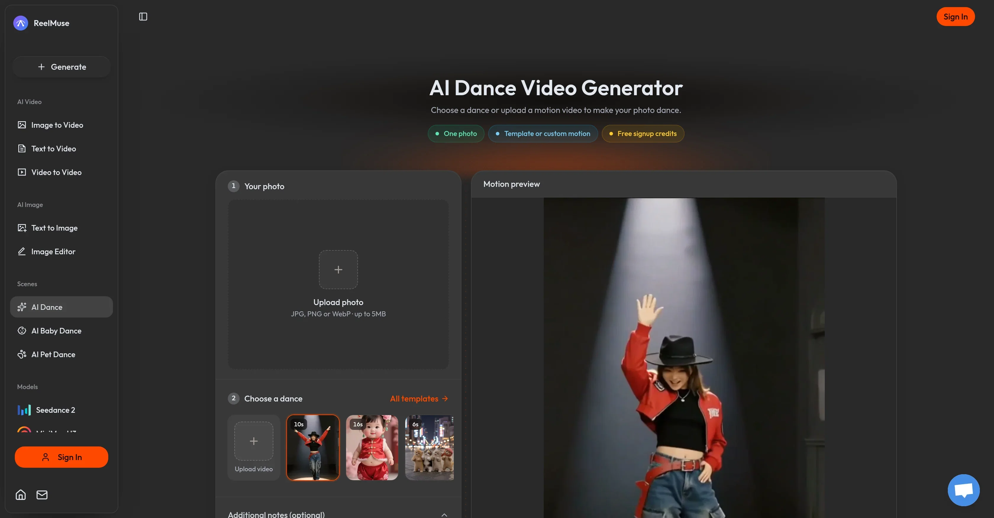Select the 6s pet dance template
Viewport: 994px width, 518px height.
click(x=430, y=447)
